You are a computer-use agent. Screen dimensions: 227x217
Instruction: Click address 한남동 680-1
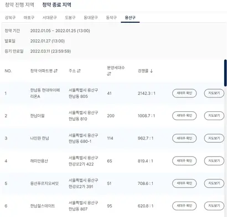click(80, 142)
